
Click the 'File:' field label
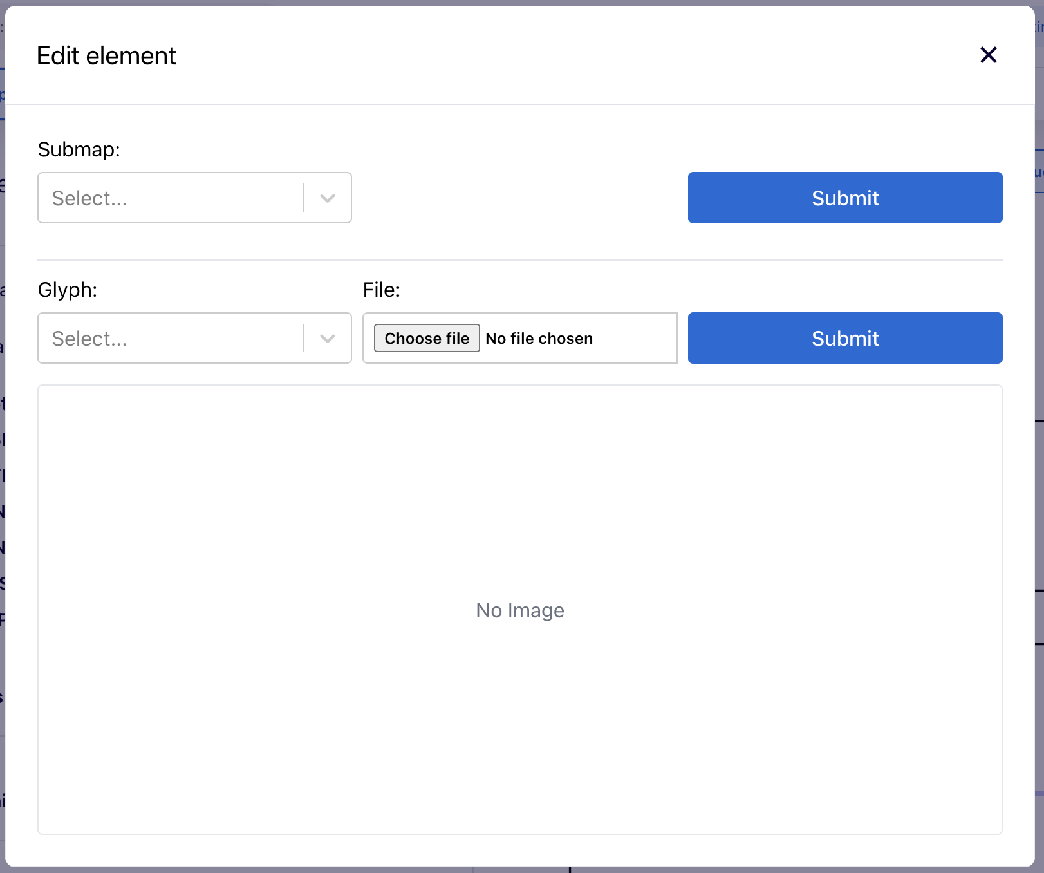pos(382,290)
